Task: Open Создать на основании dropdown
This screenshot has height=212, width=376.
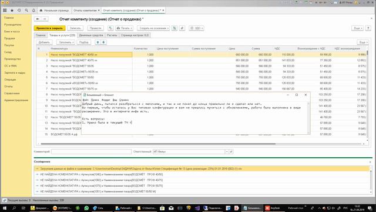Action: coord(153,28)
